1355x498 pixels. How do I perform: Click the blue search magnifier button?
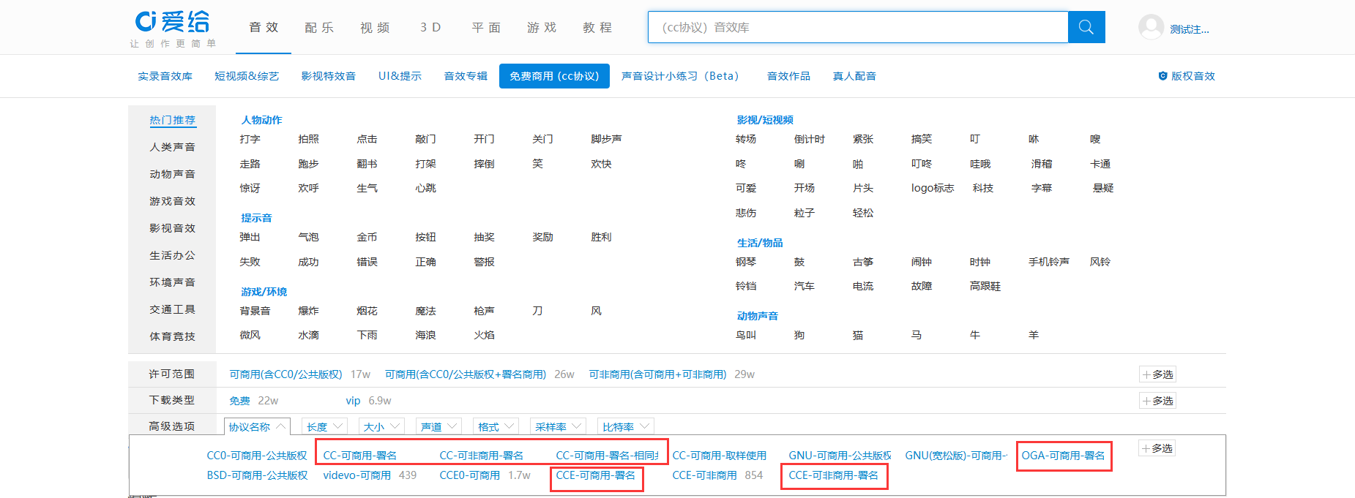pos(1086,27)
